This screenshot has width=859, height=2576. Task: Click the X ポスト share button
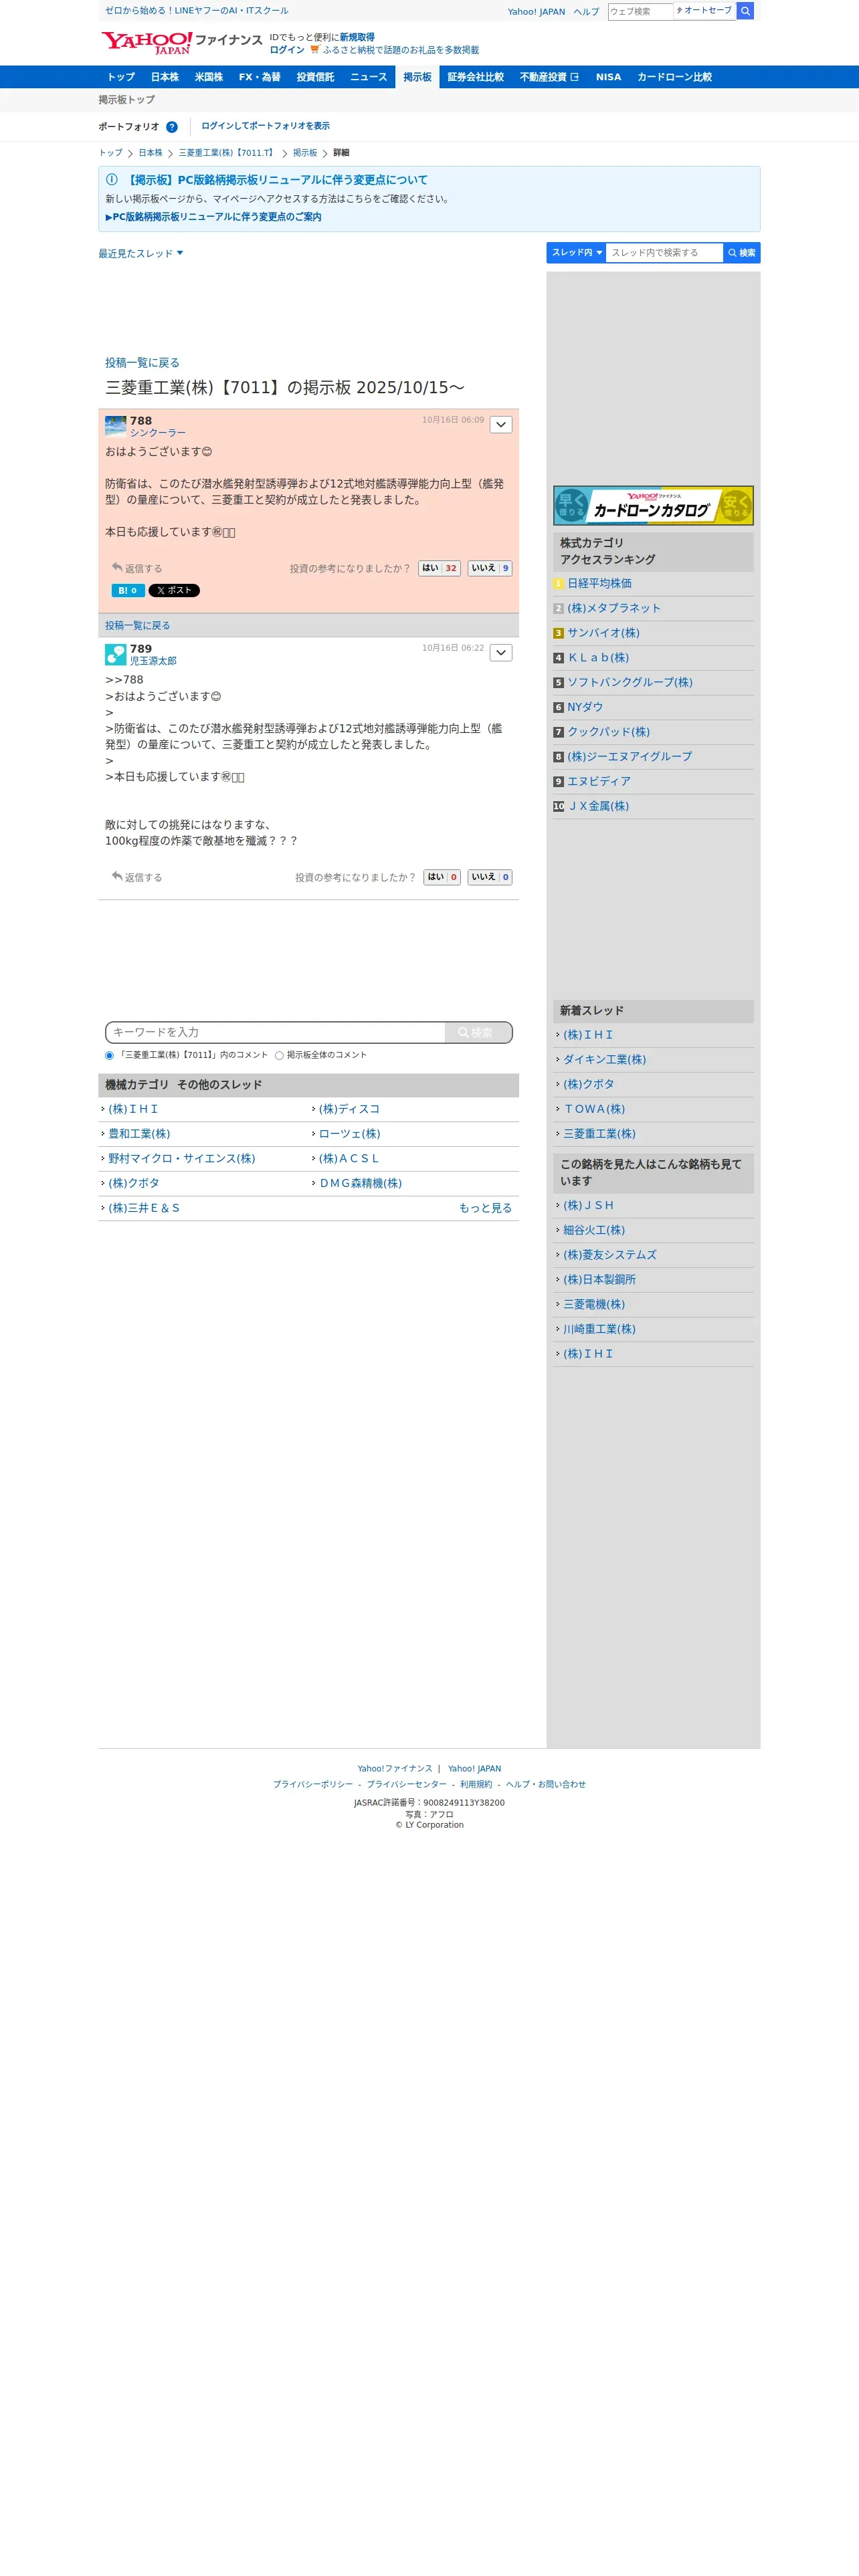(174, 590)
